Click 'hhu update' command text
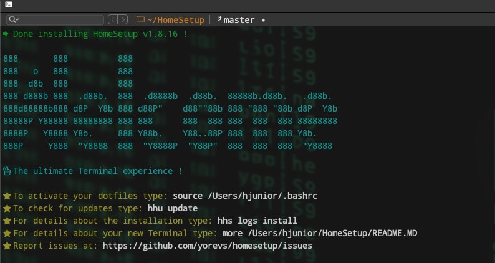The height and width of the screenshot is (263, 495). 173,208
